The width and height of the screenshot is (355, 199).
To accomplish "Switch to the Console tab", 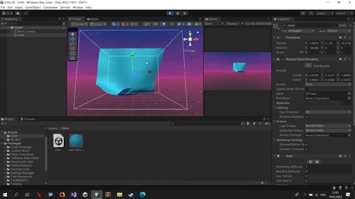I will (x=27, y=119).
